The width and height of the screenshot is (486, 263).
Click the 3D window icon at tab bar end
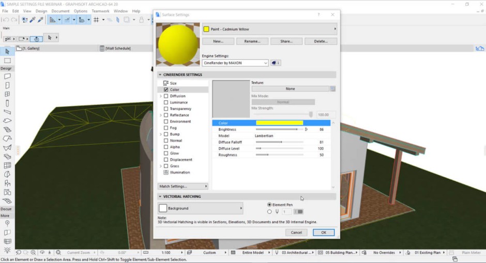click(x=479, y=49)
